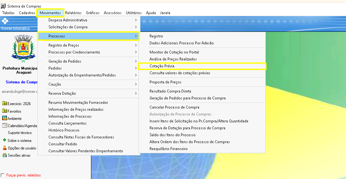Select Cotação Prévia from the Processos submenu
This screenshot has width=346, height=179.
pyautogui.click(x=162, y=66)
